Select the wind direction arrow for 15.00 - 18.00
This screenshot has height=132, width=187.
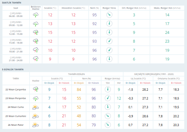[109, 41]
